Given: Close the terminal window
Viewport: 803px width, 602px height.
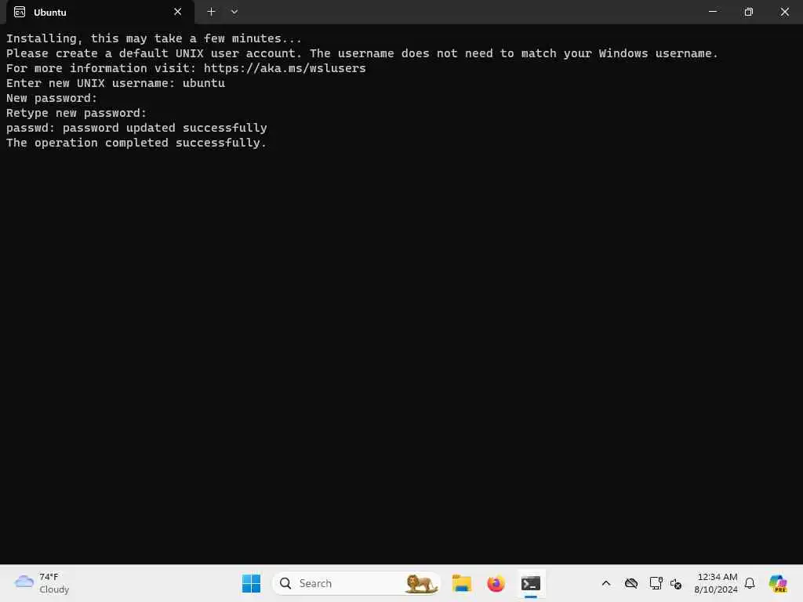Looking at the screenshot, I should (x=784, y=12).
